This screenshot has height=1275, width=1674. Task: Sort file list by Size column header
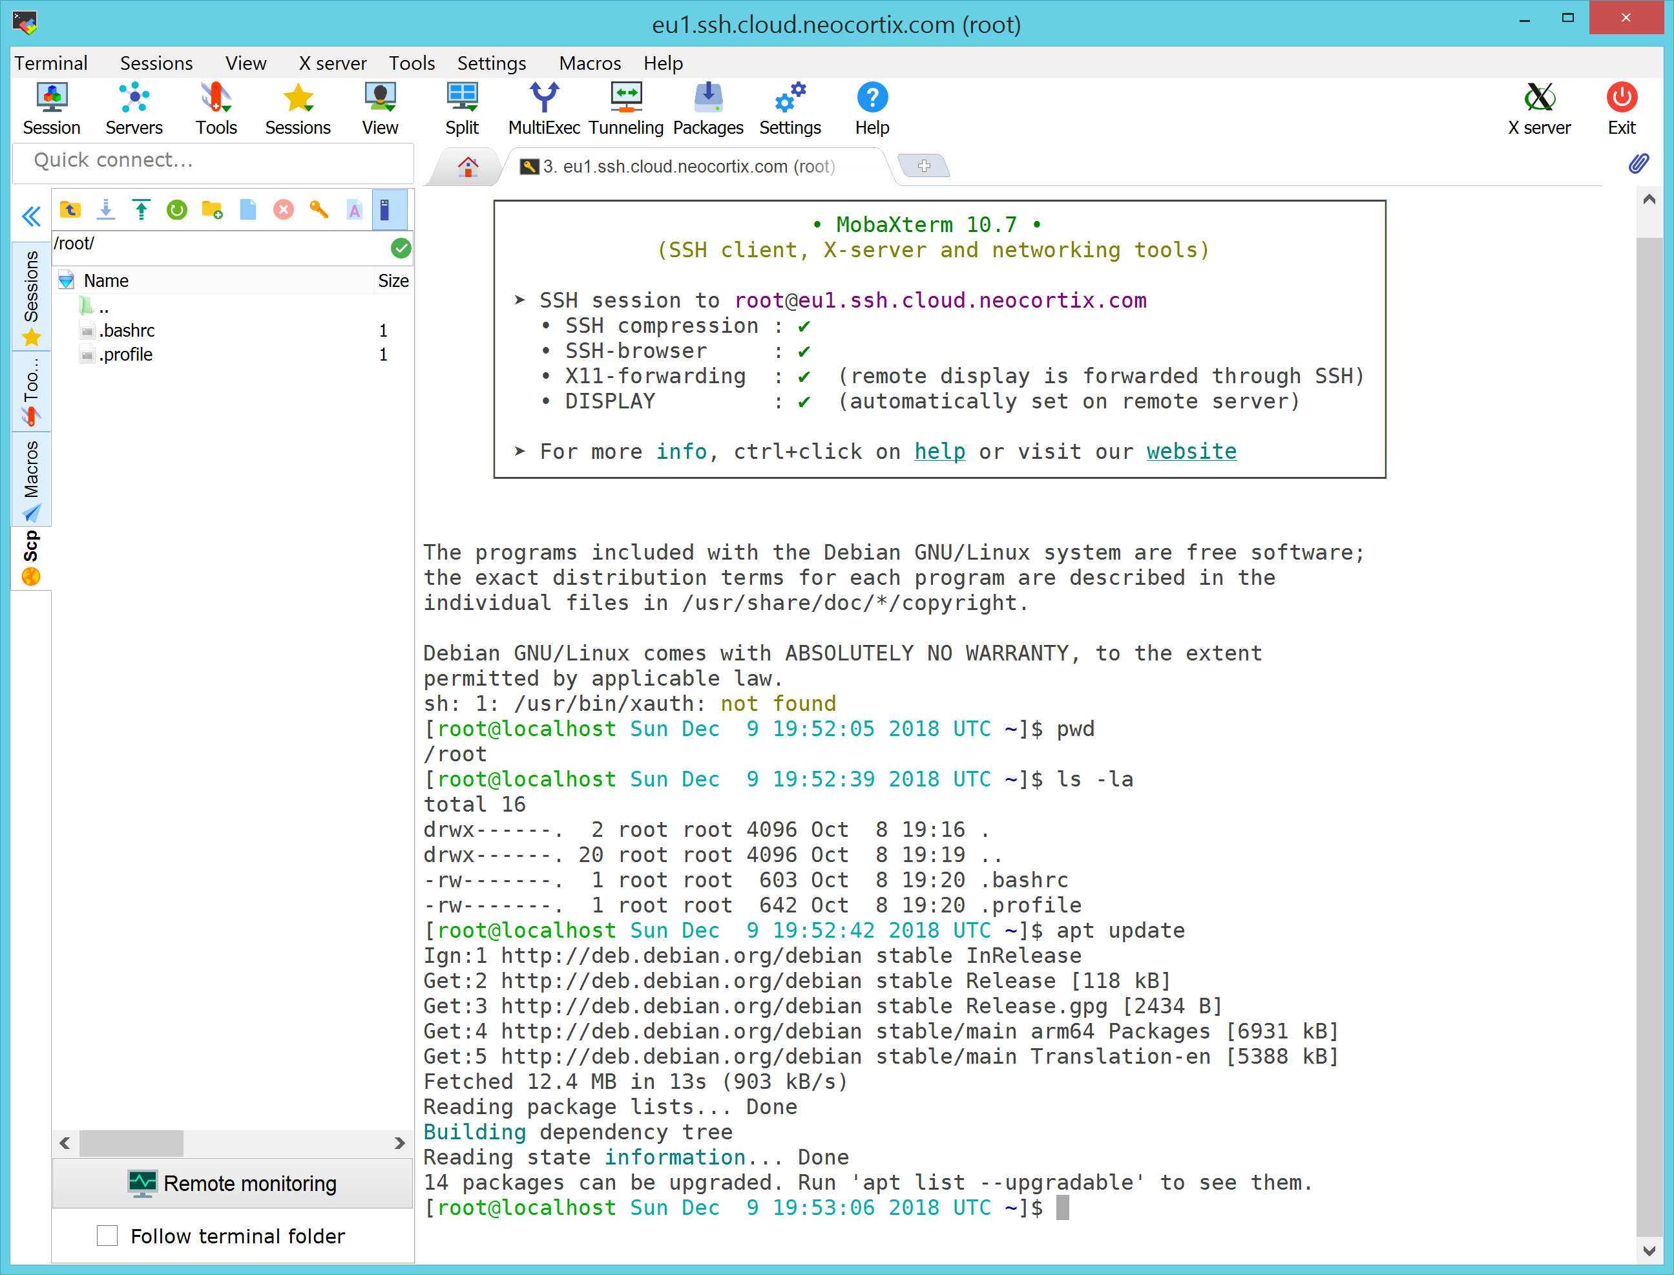(393, 281)
